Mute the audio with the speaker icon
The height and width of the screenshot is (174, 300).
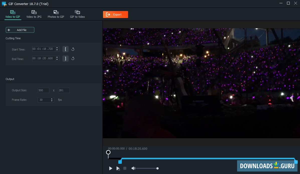[133, 168]
